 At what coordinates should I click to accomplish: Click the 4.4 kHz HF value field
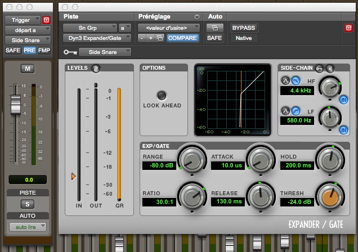[297, 91]
